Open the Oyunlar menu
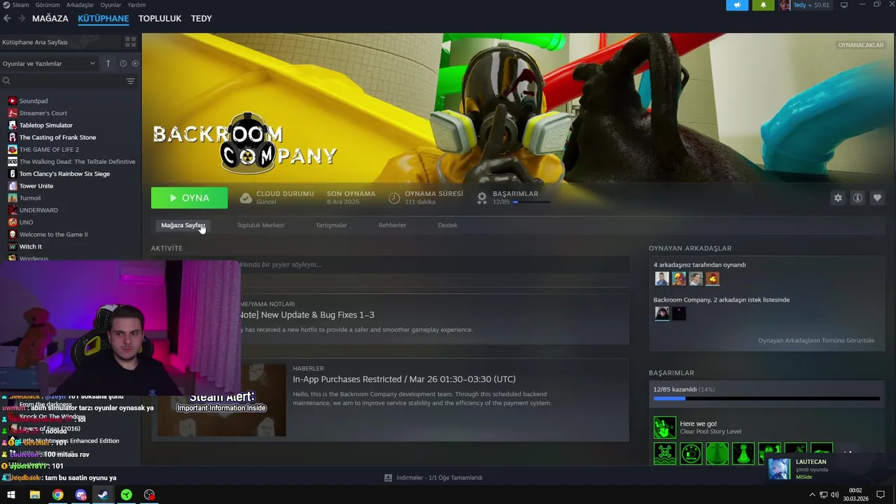 111,5
